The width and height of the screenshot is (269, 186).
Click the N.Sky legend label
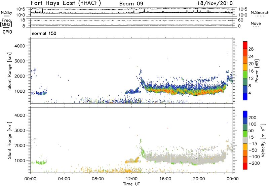point(6,12)
